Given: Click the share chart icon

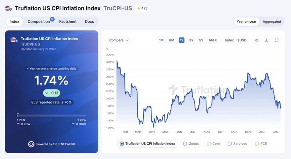Looking at the screenshot, I should coord(256,40).
